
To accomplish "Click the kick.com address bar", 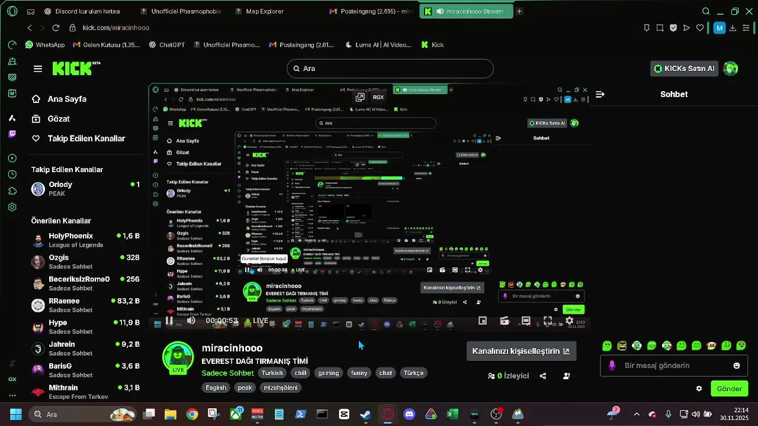I will tap(116, 28).
